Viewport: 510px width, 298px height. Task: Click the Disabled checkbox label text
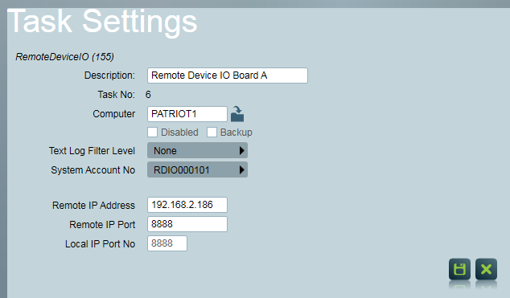click(179, 133)
